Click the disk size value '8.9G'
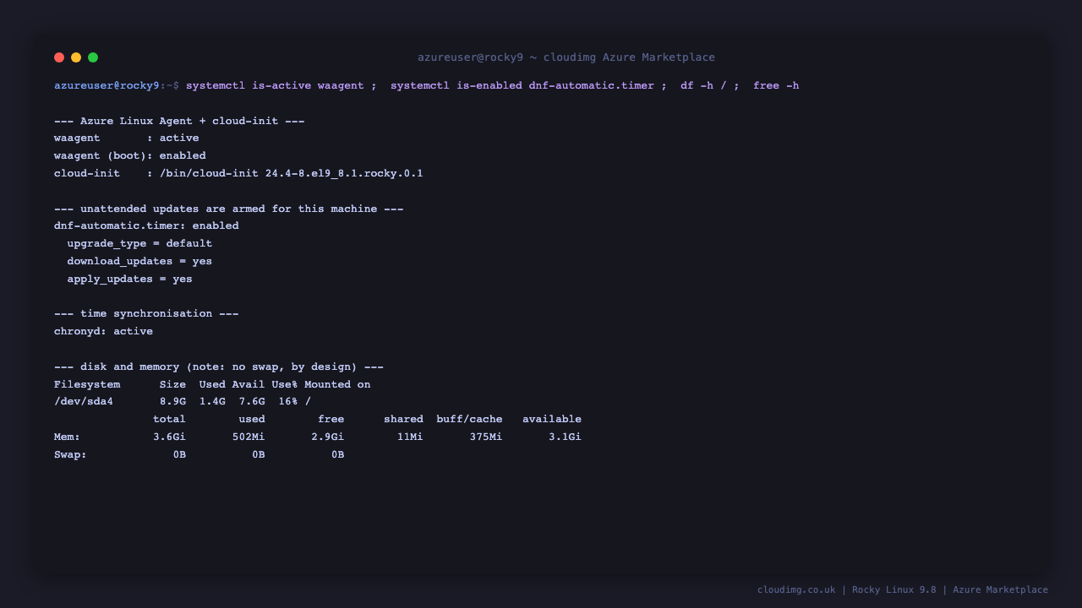The height and width of the screenshot is (608, 1082). (x=172, y=401)
